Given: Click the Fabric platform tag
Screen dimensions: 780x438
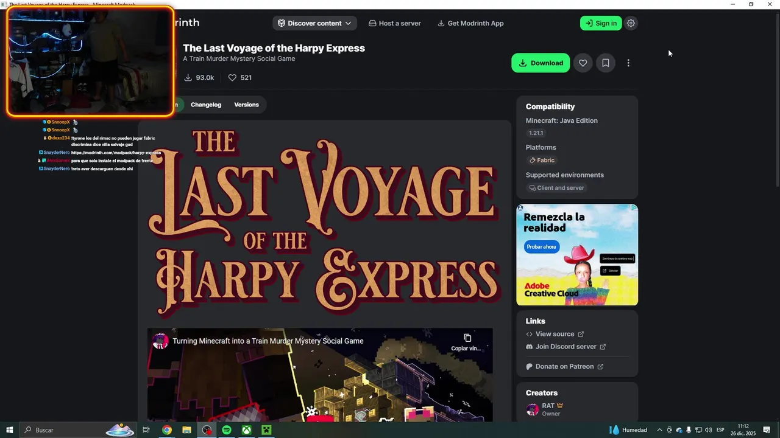Looking at the screenshot, I should point(542,160).
